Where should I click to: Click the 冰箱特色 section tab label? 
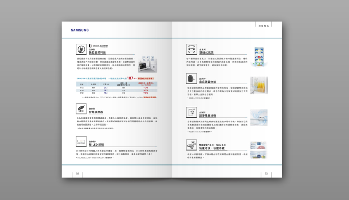[x=264, y=26]
